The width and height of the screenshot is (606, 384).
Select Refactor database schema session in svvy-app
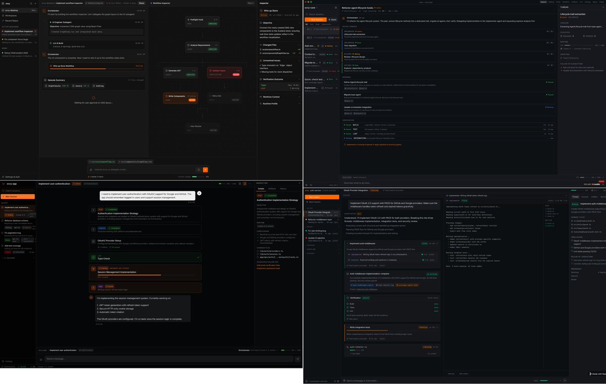[x=18, y=225]
